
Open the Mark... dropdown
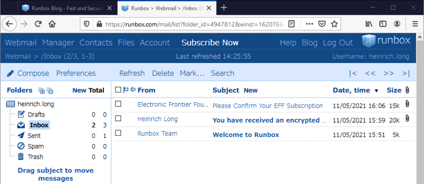(192, 73)
